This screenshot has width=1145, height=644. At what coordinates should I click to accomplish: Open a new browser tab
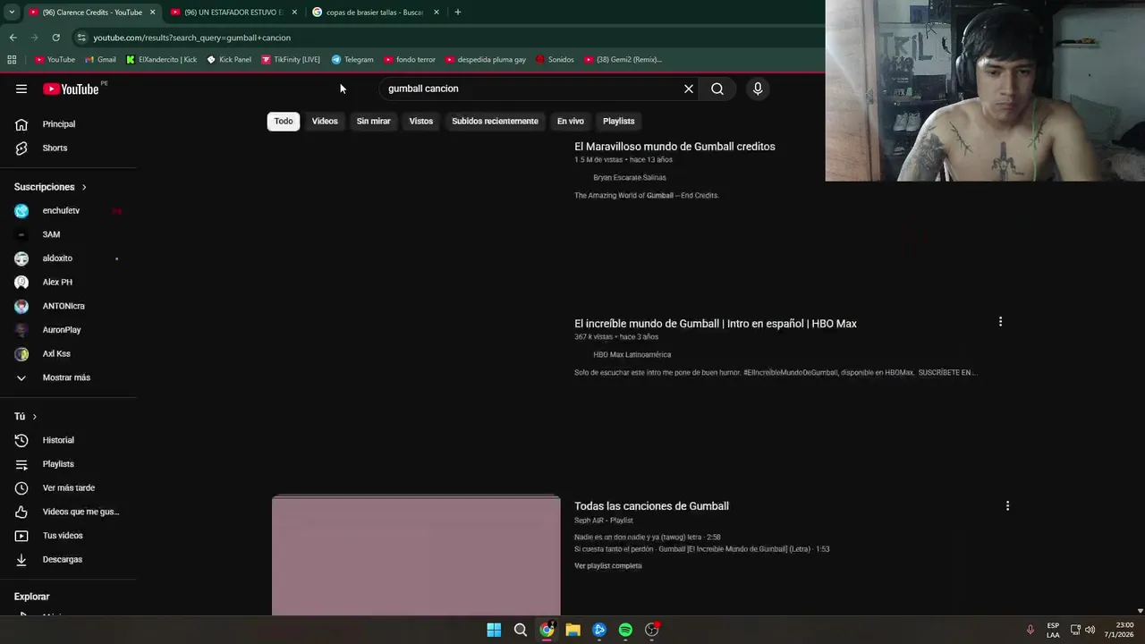click(458, 13)
